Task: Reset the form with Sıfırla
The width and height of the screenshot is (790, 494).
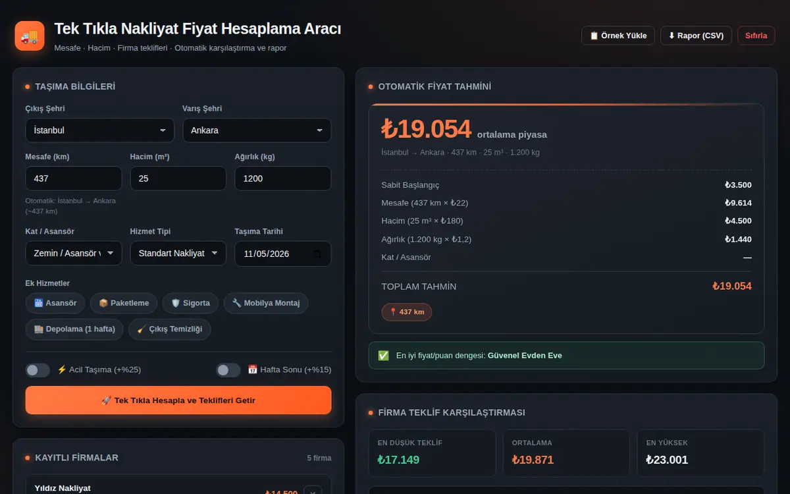Action: (x=756, y=36)
